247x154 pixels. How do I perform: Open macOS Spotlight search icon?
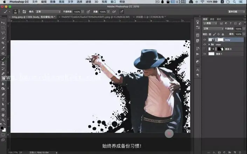[234, 2]
